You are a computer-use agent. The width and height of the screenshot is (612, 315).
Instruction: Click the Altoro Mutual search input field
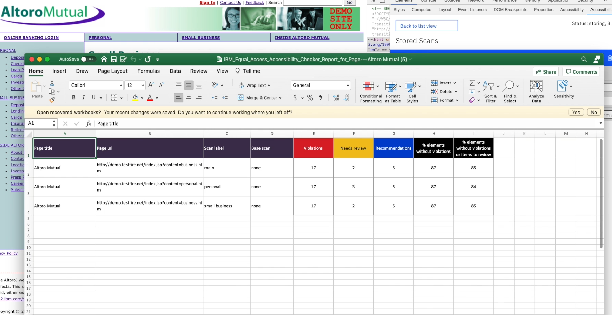pyautogui.click(x=313, y=2)
